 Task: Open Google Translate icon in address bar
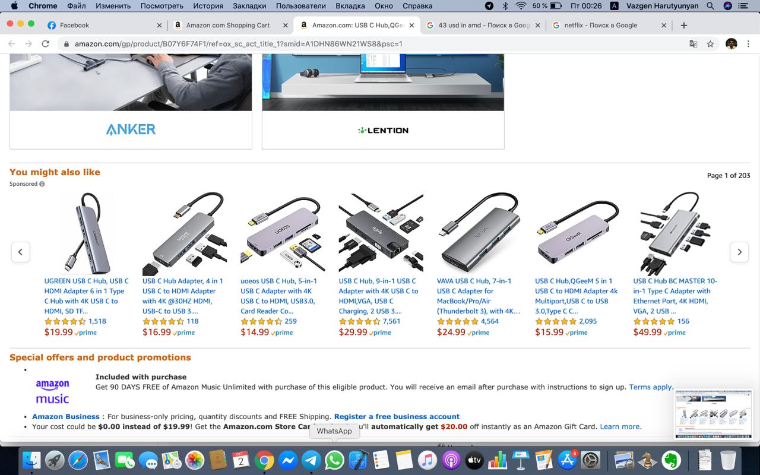693,44
